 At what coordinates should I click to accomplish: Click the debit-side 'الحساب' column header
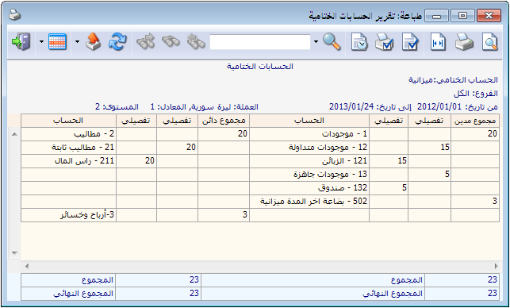pyautogui.click(x=309, y=121)
